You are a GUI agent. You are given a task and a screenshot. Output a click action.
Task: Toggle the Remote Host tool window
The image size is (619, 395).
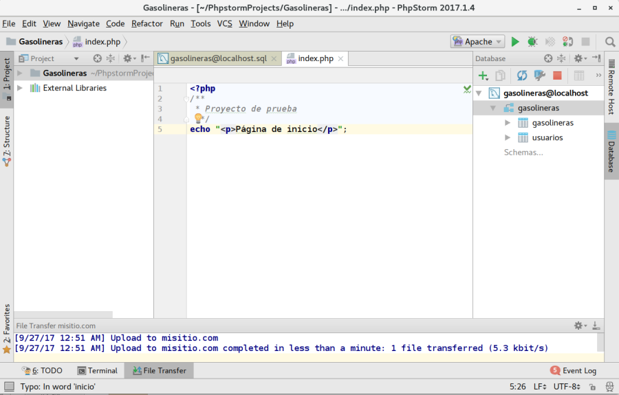coord(611,87)
